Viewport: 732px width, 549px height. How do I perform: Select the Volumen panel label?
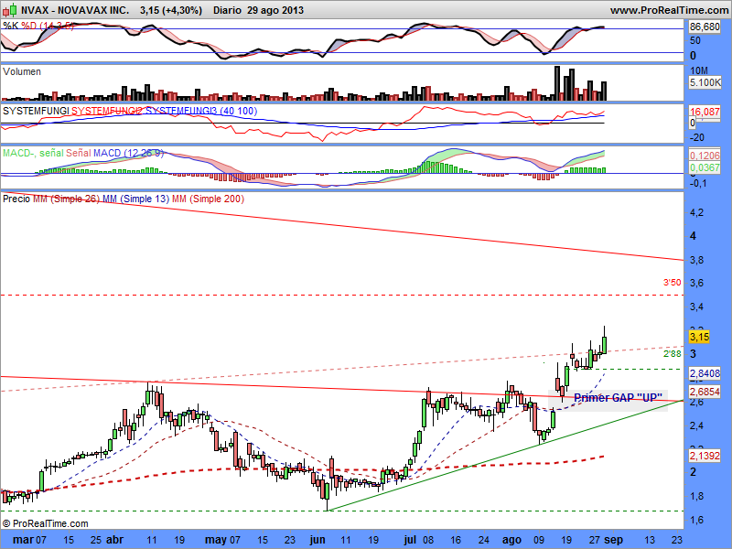(21, 71)
